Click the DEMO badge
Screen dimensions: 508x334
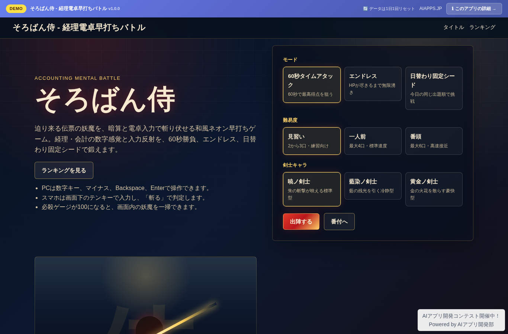pos(16,9)
